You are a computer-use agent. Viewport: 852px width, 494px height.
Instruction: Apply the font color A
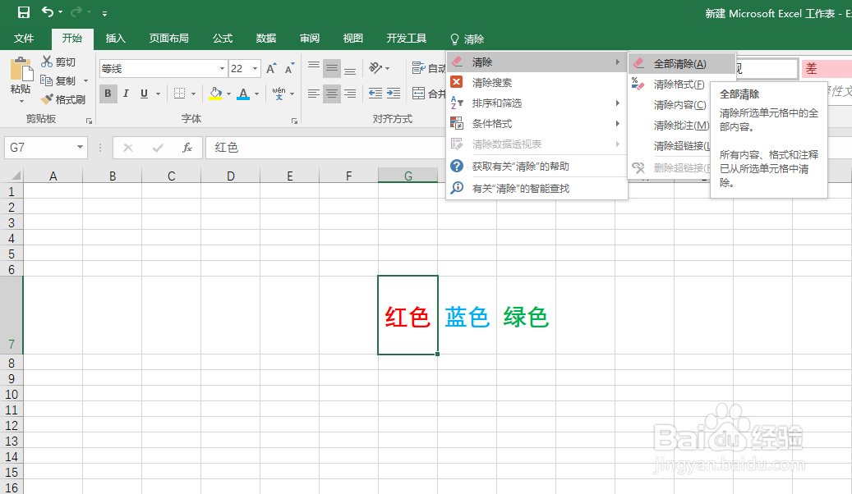243,94
